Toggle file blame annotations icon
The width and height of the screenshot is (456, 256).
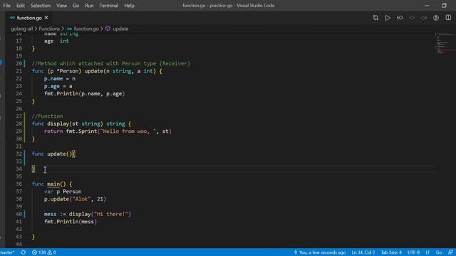click(436, 18)
